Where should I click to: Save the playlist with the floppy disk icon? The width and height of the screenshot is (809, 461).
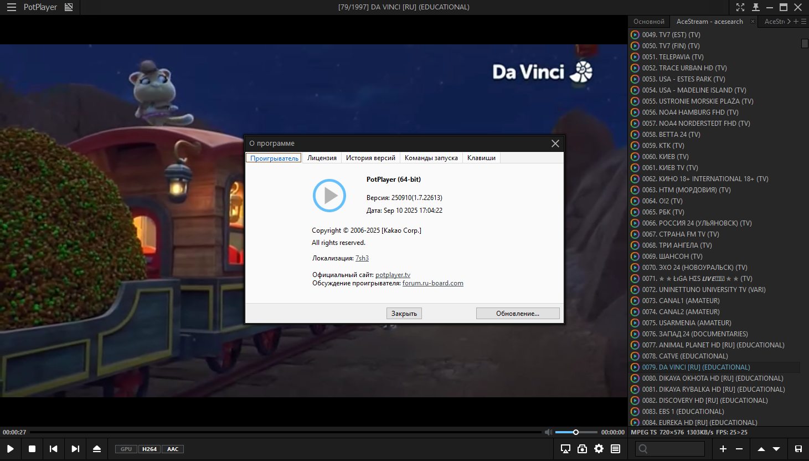[798, 449]
